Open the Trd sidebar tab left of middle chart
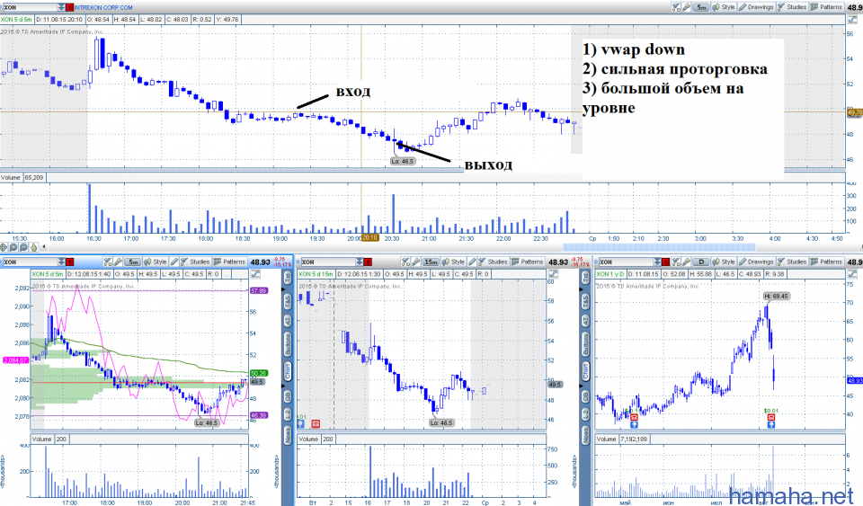Viewport: 863px width, 506px height. pyautogui.click(x=288, y=278)
